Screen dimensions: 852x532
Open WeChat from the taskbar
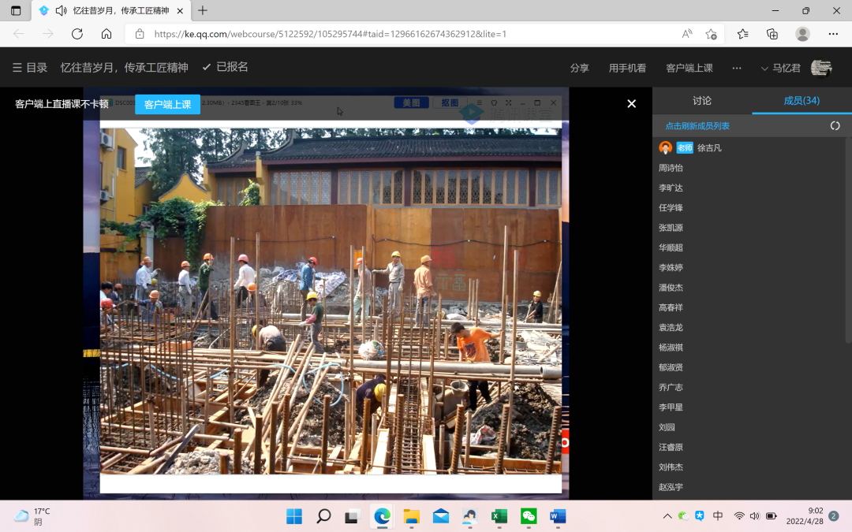[x=529, y=516]
